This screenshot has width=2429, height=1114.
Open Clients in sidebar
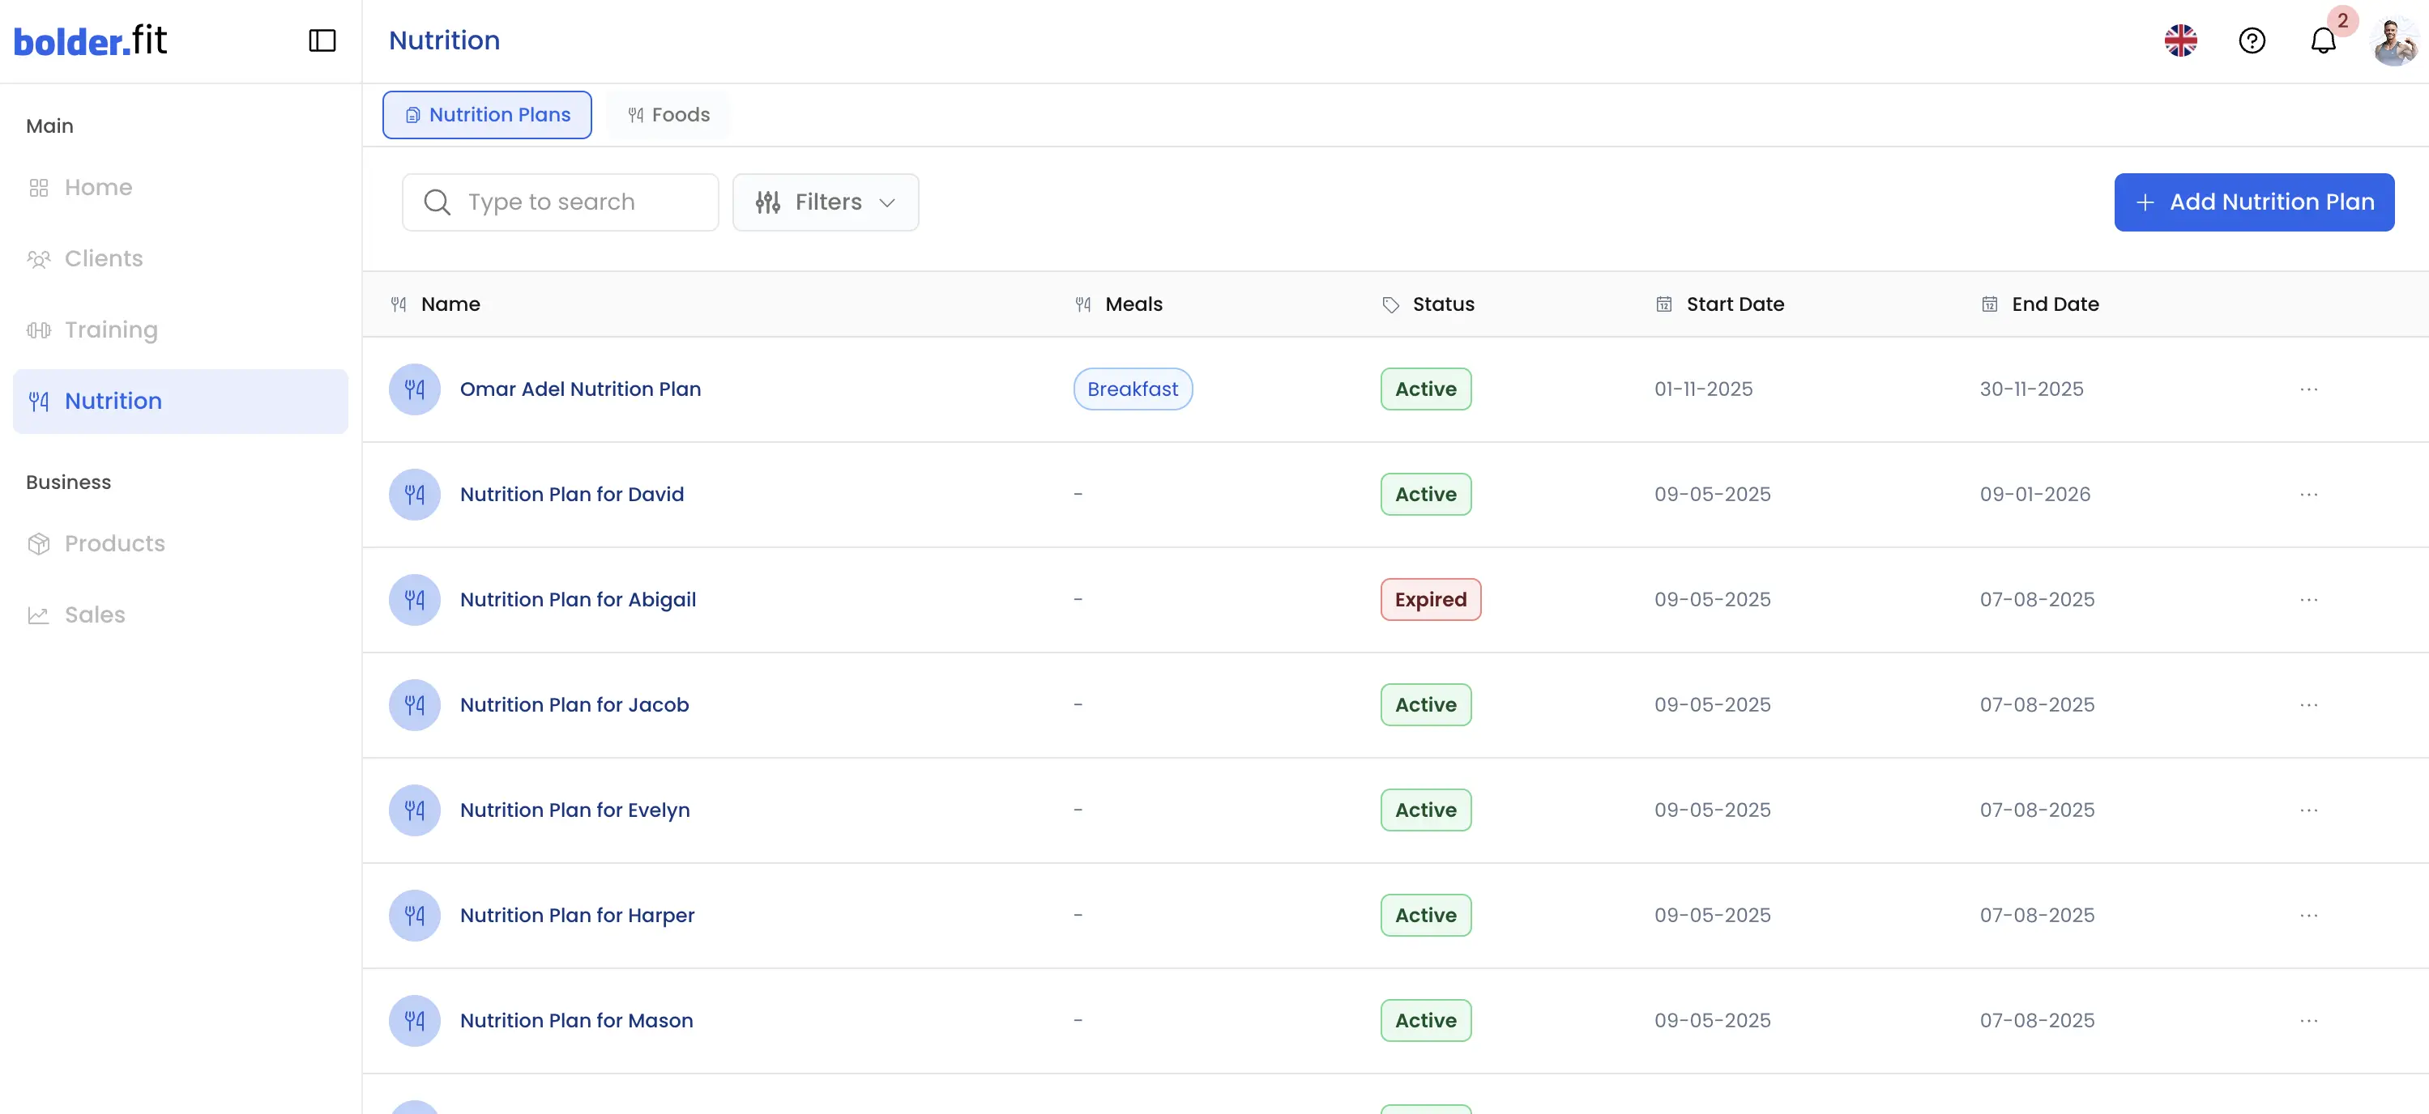click(x=180, y=258)
